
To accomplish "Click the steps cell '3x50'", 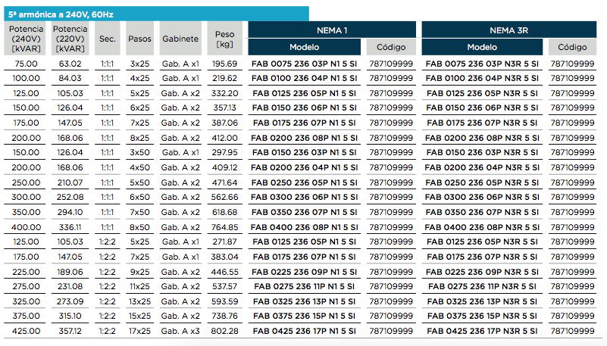I will pos(139,153).
